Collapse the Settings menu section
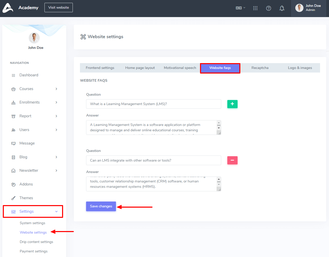Image resolution: width=329 pixels, height=257 pixels. click(x=56, y=211)
